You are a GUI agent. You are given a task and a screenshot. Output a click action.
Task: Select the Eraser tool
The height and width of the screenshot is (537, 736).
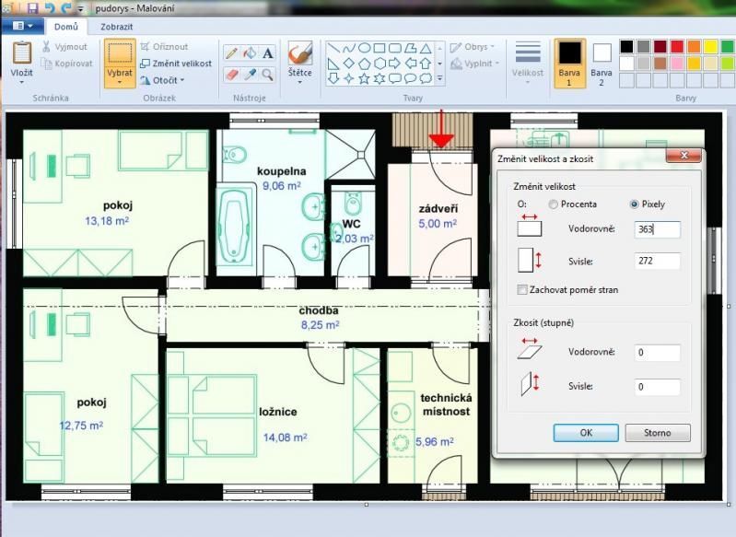click(232, 74)
